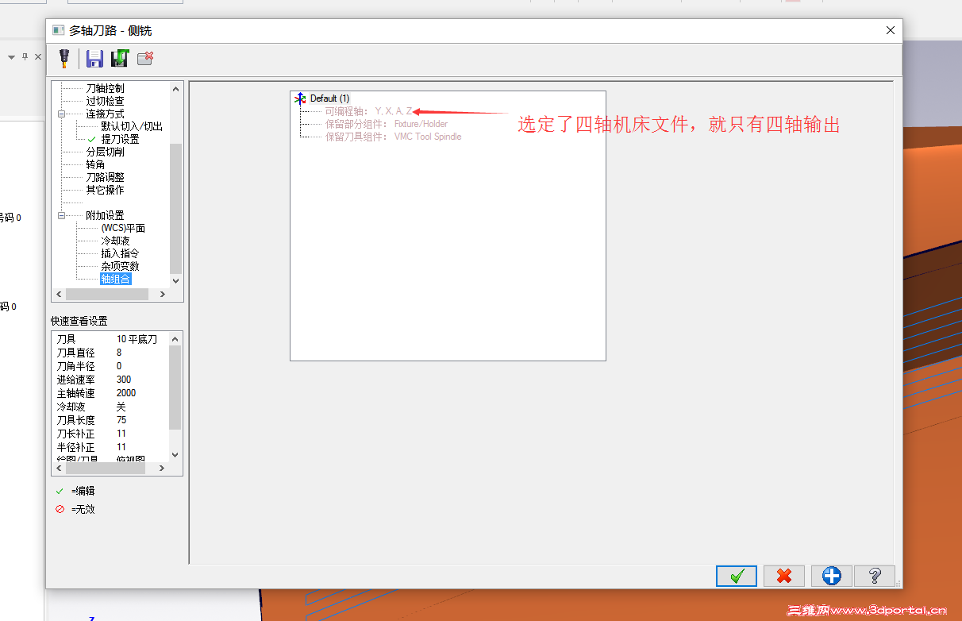Close the 多轴刀路 - 侧铣 dialog

tap(890, 30)
